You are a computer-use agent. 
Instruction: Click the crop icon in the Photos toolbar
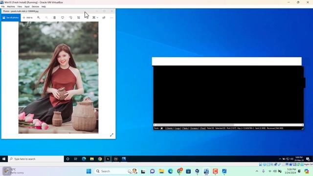click(x=79, y=18)
